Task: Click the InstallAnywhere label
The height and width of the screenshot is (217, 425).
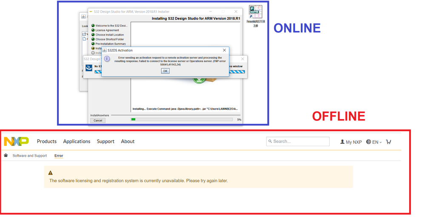Action: click(100, 115)
